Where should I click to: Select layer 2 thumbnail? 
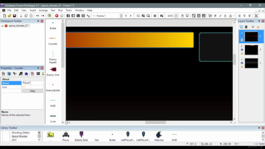pyautogui.click(x=251, y=50)
